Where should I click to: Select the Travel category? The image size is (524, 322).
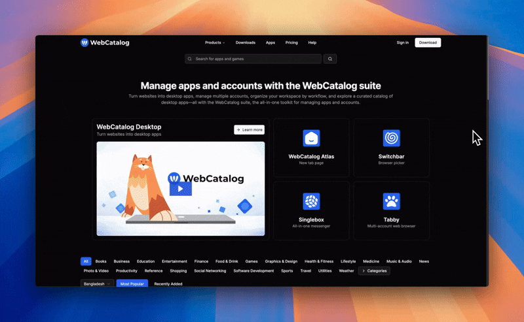tap(305, 270)
